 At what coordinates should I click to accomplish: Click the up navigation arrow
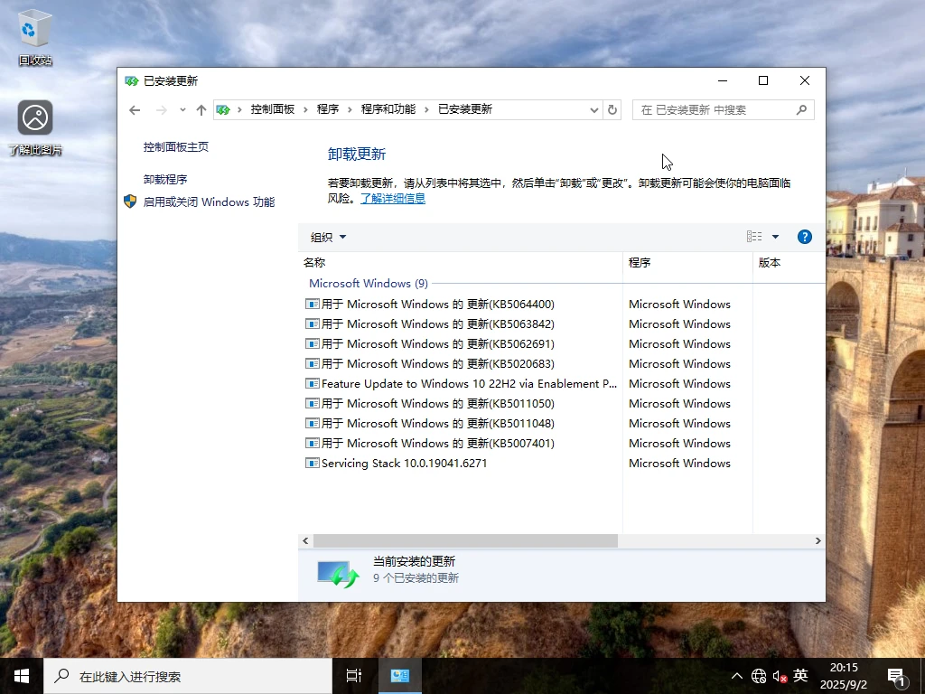click(x=201, y=109)
